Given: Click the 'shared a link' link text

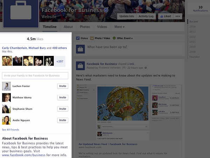Looking at the screenshot, I should coord(126,64).
